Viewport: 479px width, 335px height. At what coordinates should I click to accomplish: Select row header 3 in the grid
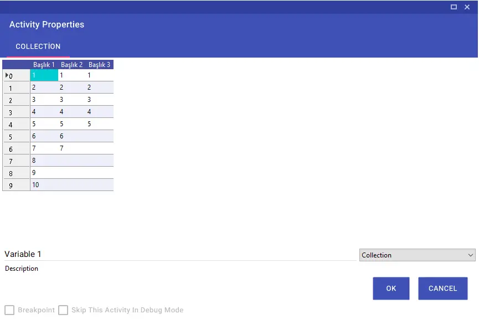[x=17, y=112]
